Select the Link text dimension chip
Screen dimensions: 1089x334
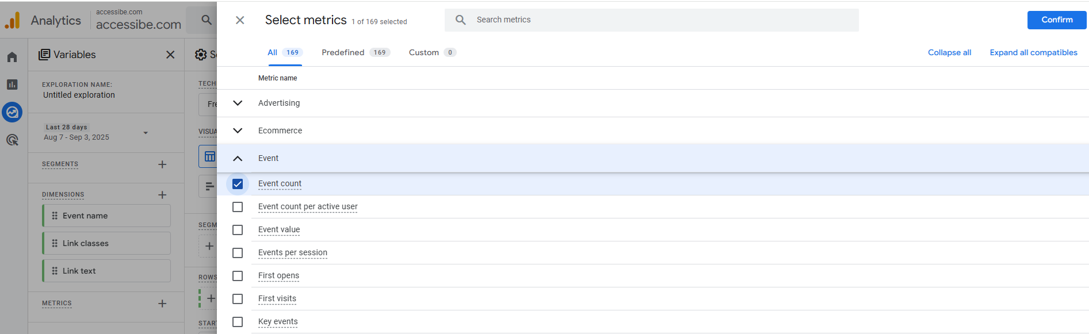click(x=106, y=271)
